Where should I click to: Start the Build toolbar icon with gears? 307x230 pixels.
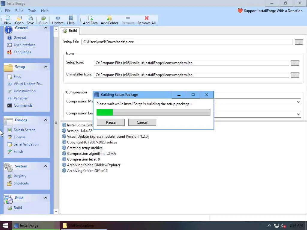pos(43,20)
